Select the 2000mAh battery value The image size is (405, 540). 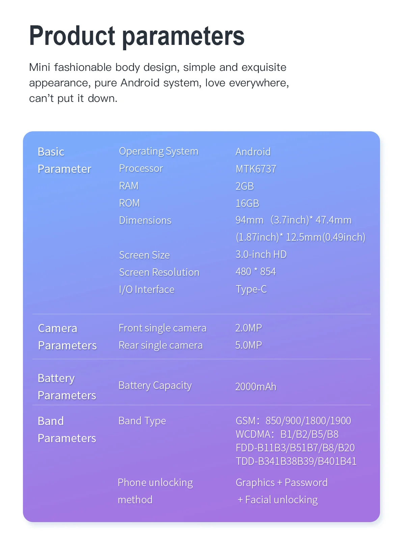[255, 386]
